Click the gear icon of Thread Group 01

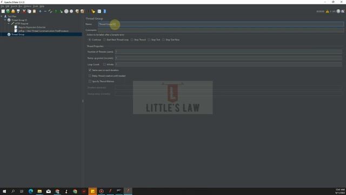9,20
